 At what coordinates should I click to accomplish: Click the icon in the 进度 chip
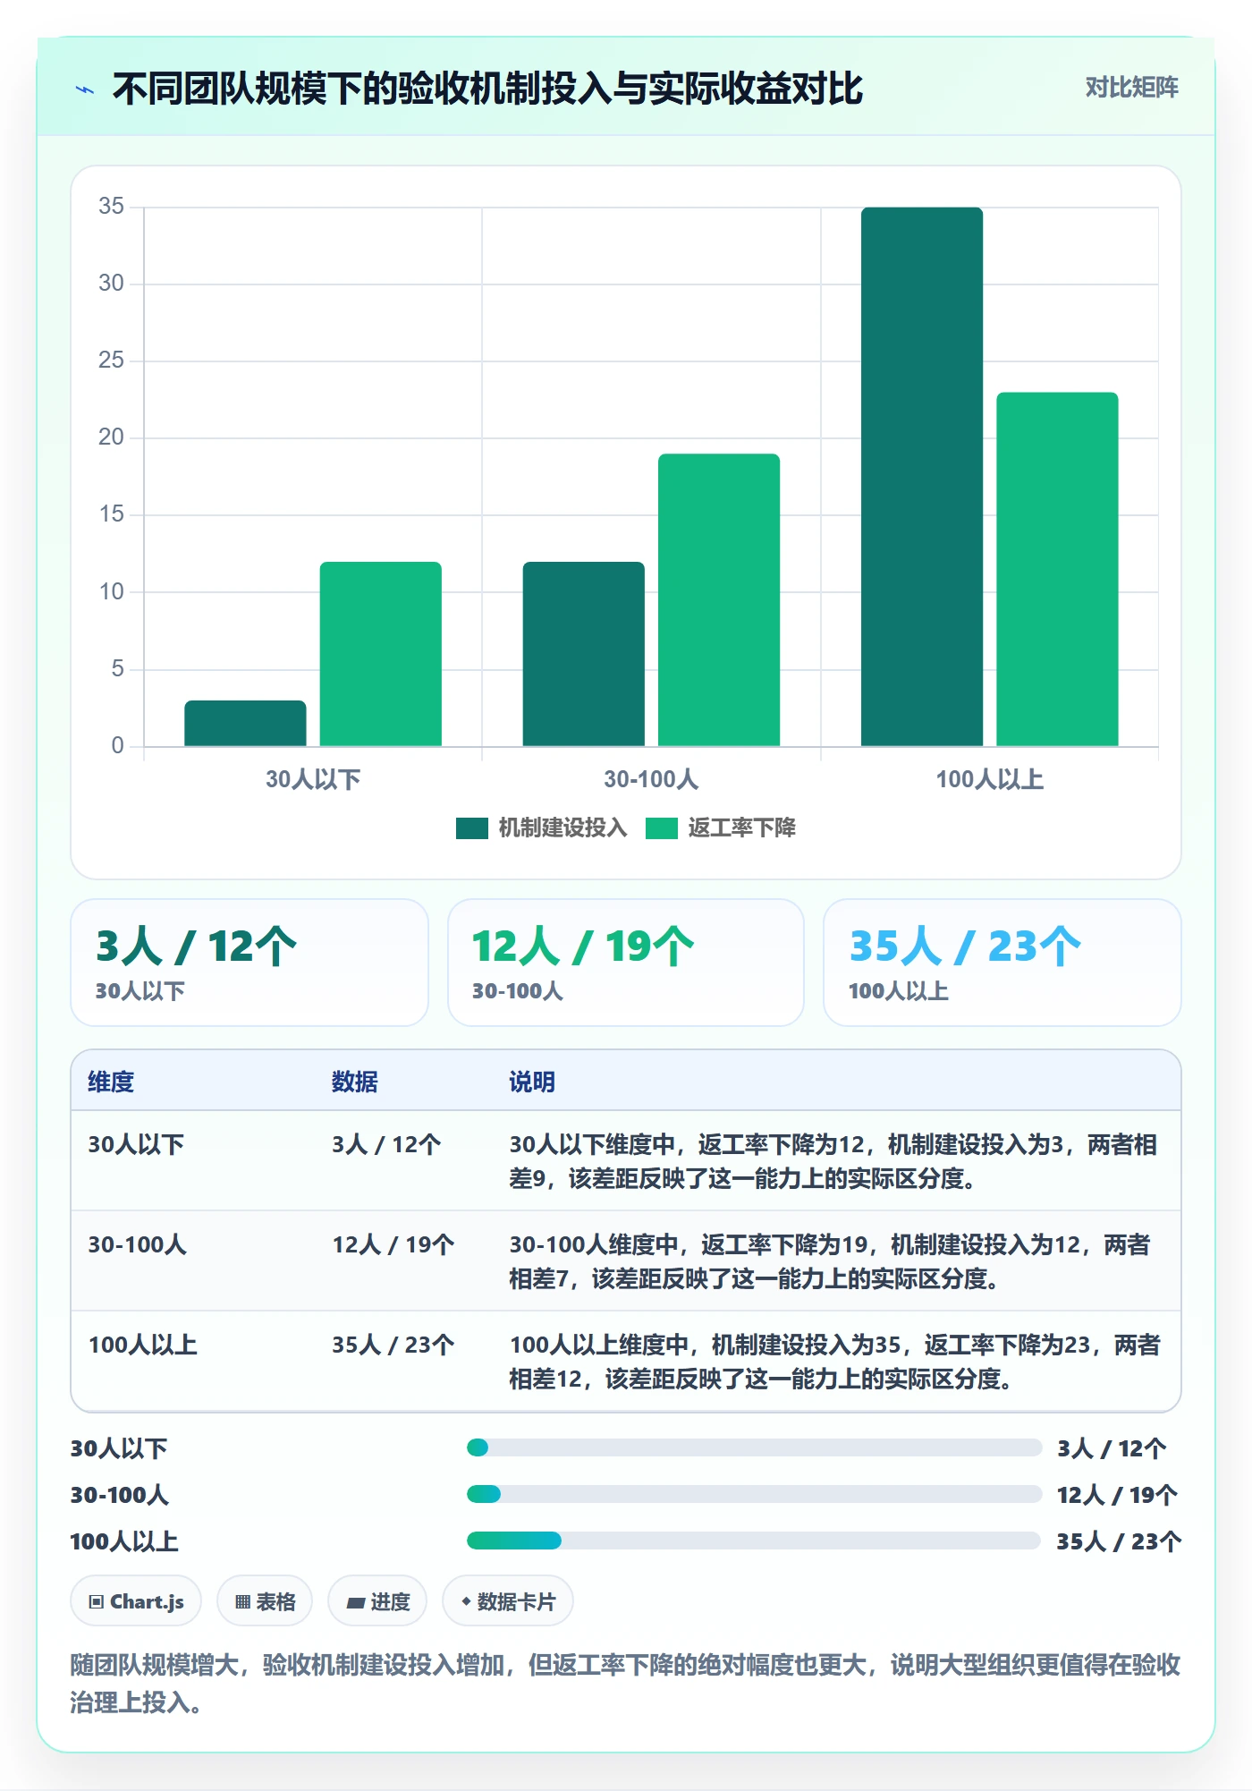click(356, 1603)
